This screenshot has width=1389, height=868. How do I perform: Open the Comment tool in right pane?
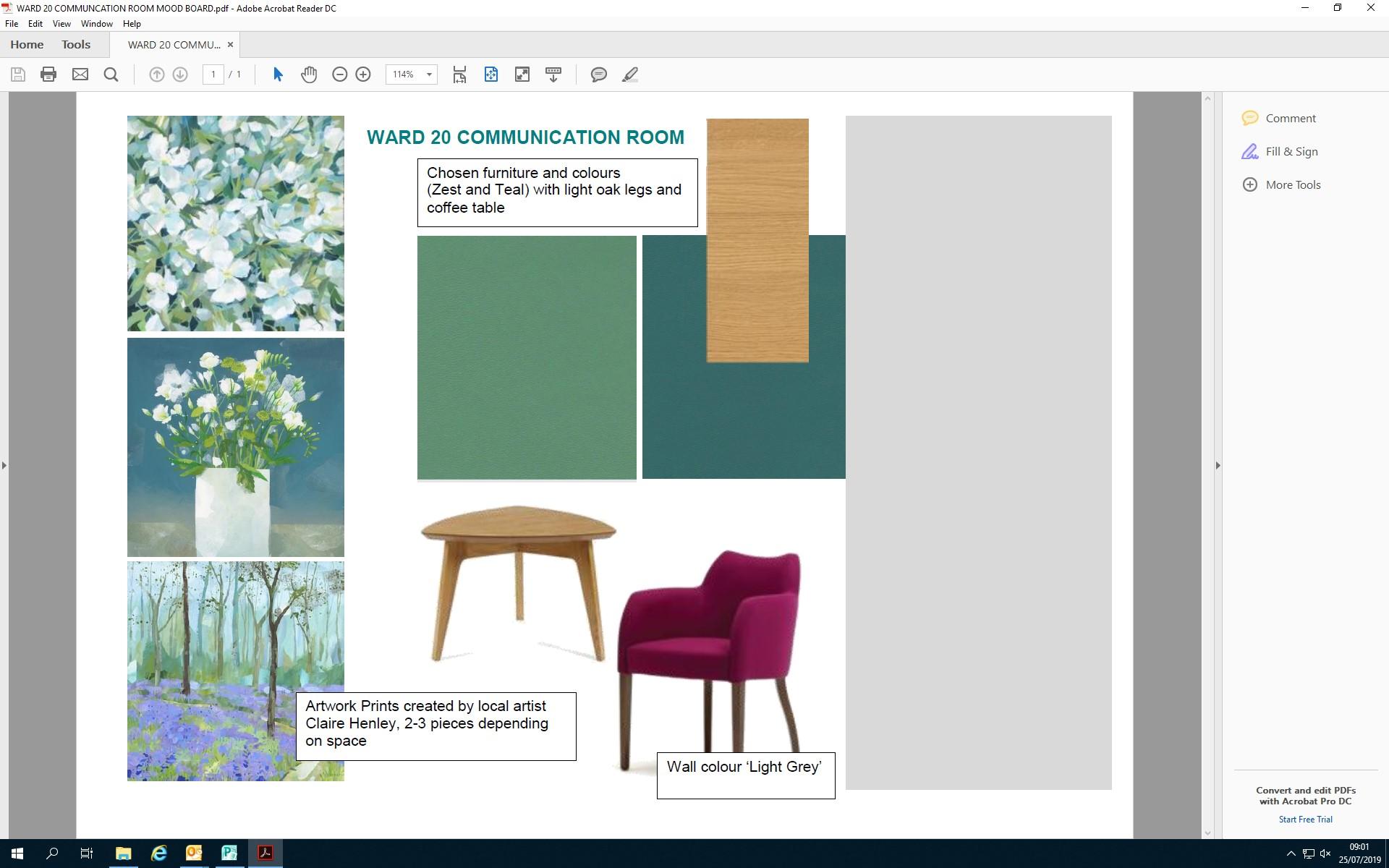click(1279, 118)
